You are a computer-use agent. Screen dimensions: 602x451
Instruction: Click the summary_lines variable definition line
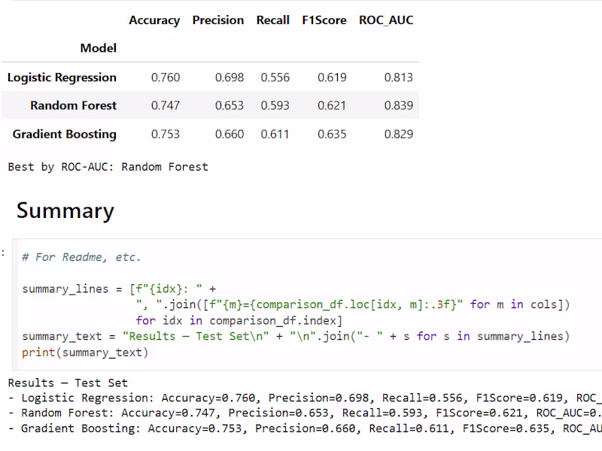[x=119, y=289]
